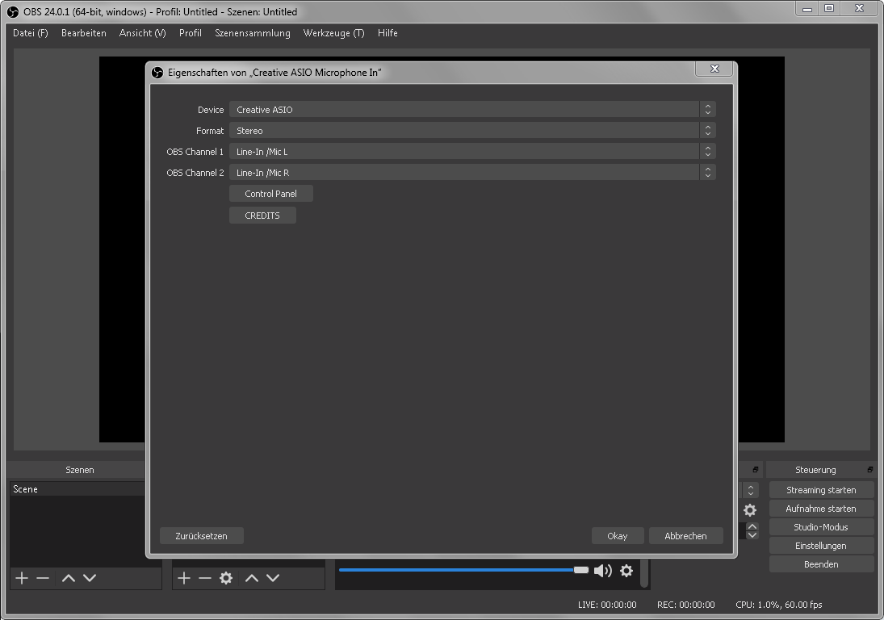Click the LIVE: 00:00:00 status text
The height and width of the screenshot is (620, 884).
pyautogui.click(x=607, y=605)
